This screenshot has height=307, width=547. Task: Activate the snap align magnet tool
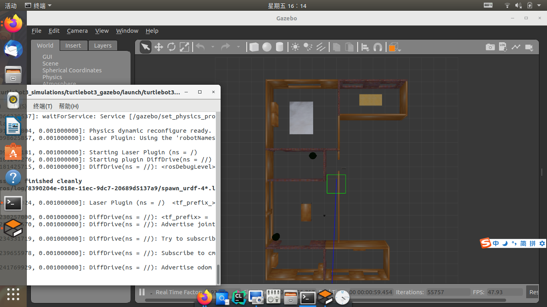(377, 47)
